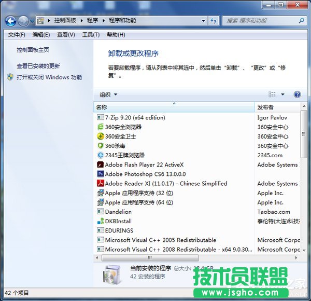
Task: Click the Adobe Photoshop CS6 13.0.0.0 name
Action: pos(145,174)
